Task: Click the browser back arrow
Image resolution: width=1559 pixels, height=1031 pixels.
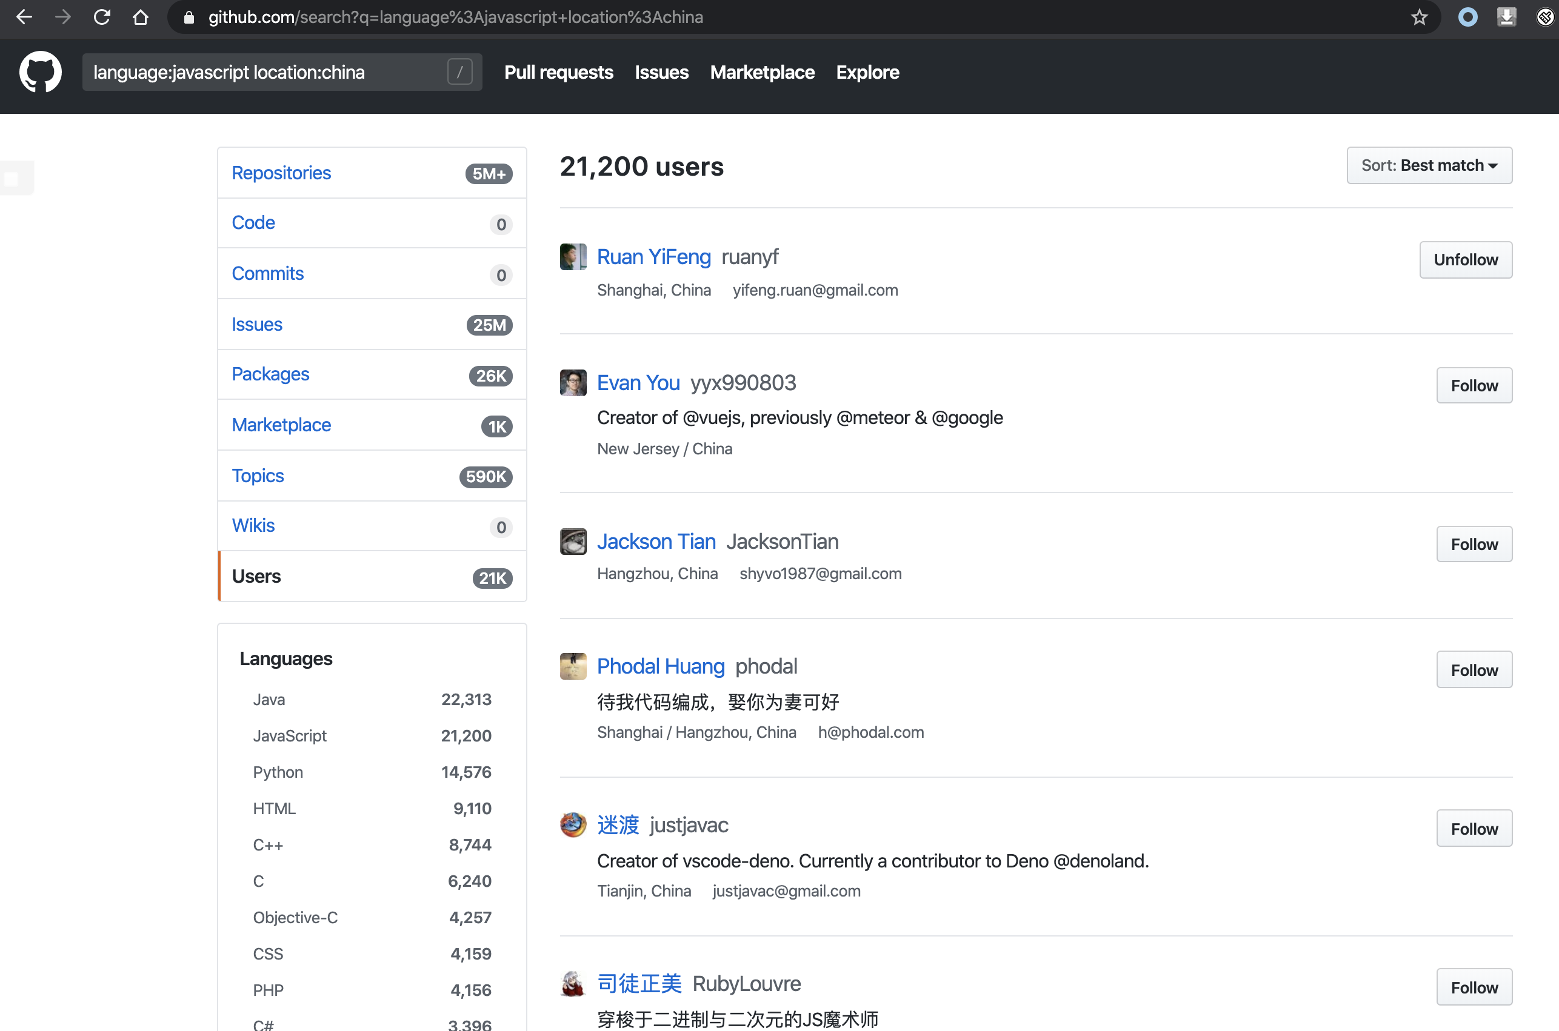Action: pyautogui.click(x=24, y=17)
